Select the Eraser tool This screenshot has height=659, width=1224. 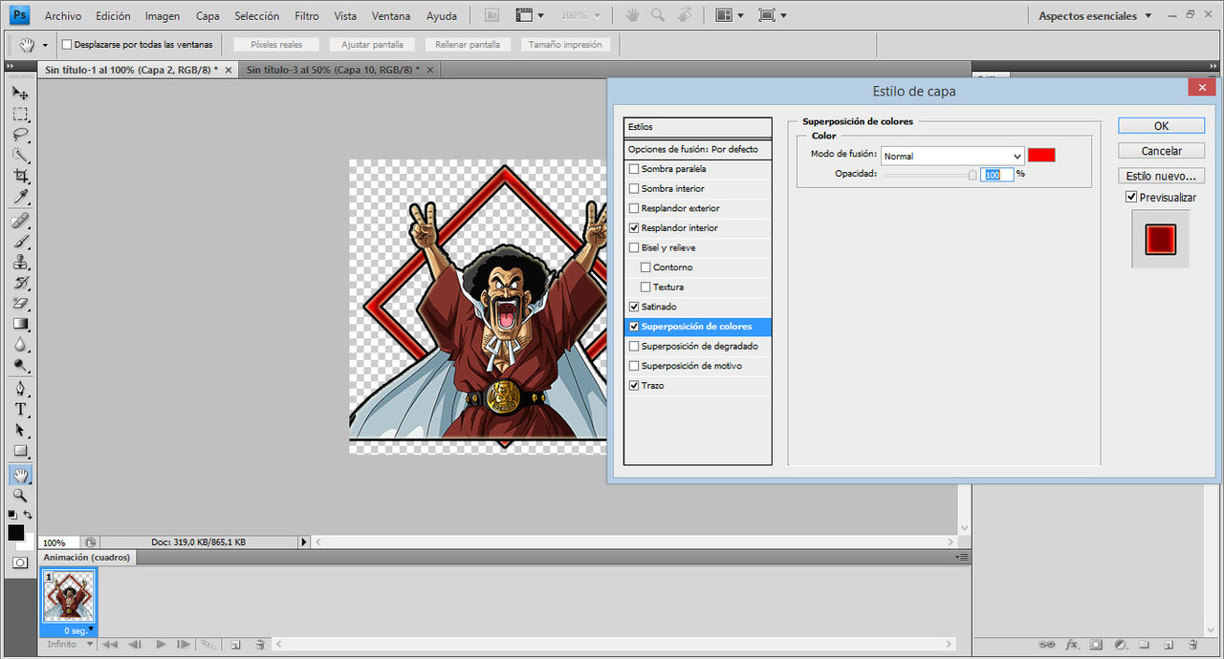(20, 304)
